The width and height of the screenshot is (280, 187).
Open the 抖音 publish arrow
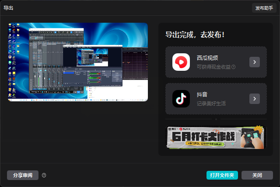click(255, 99)
